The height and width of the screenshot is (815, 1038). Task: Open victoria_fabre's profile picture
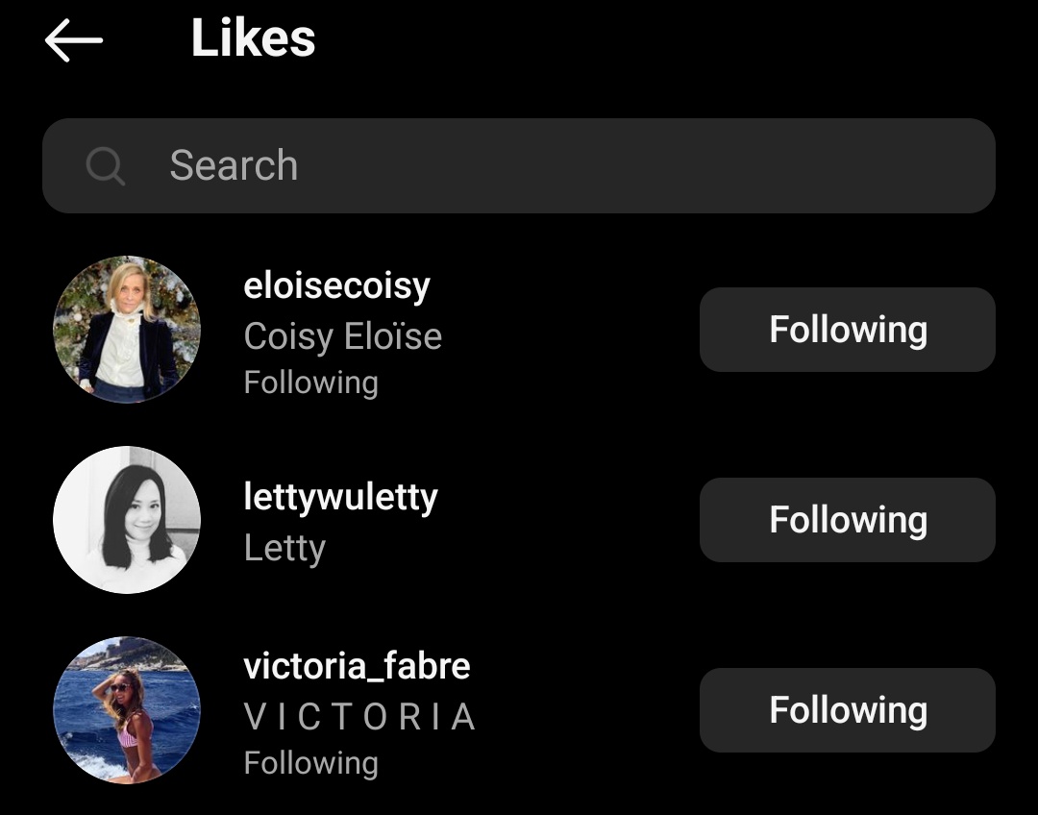(x=127, y=709)
